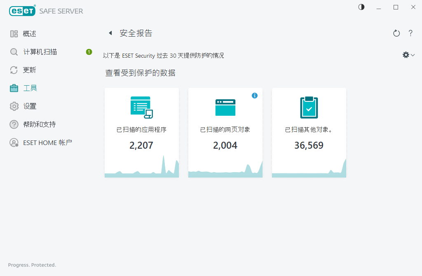Viewport: 422px width, 276px height.
Task: Click the 计算机扫描 magnifier icon
Action: tap(14, 51)
